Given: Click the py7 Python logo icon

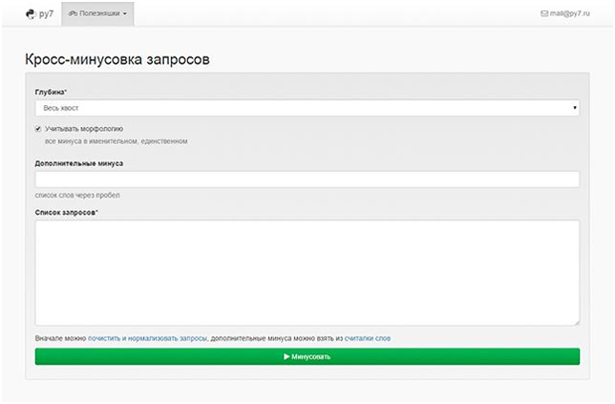Looking at the screenshot, I should point(31,13).
